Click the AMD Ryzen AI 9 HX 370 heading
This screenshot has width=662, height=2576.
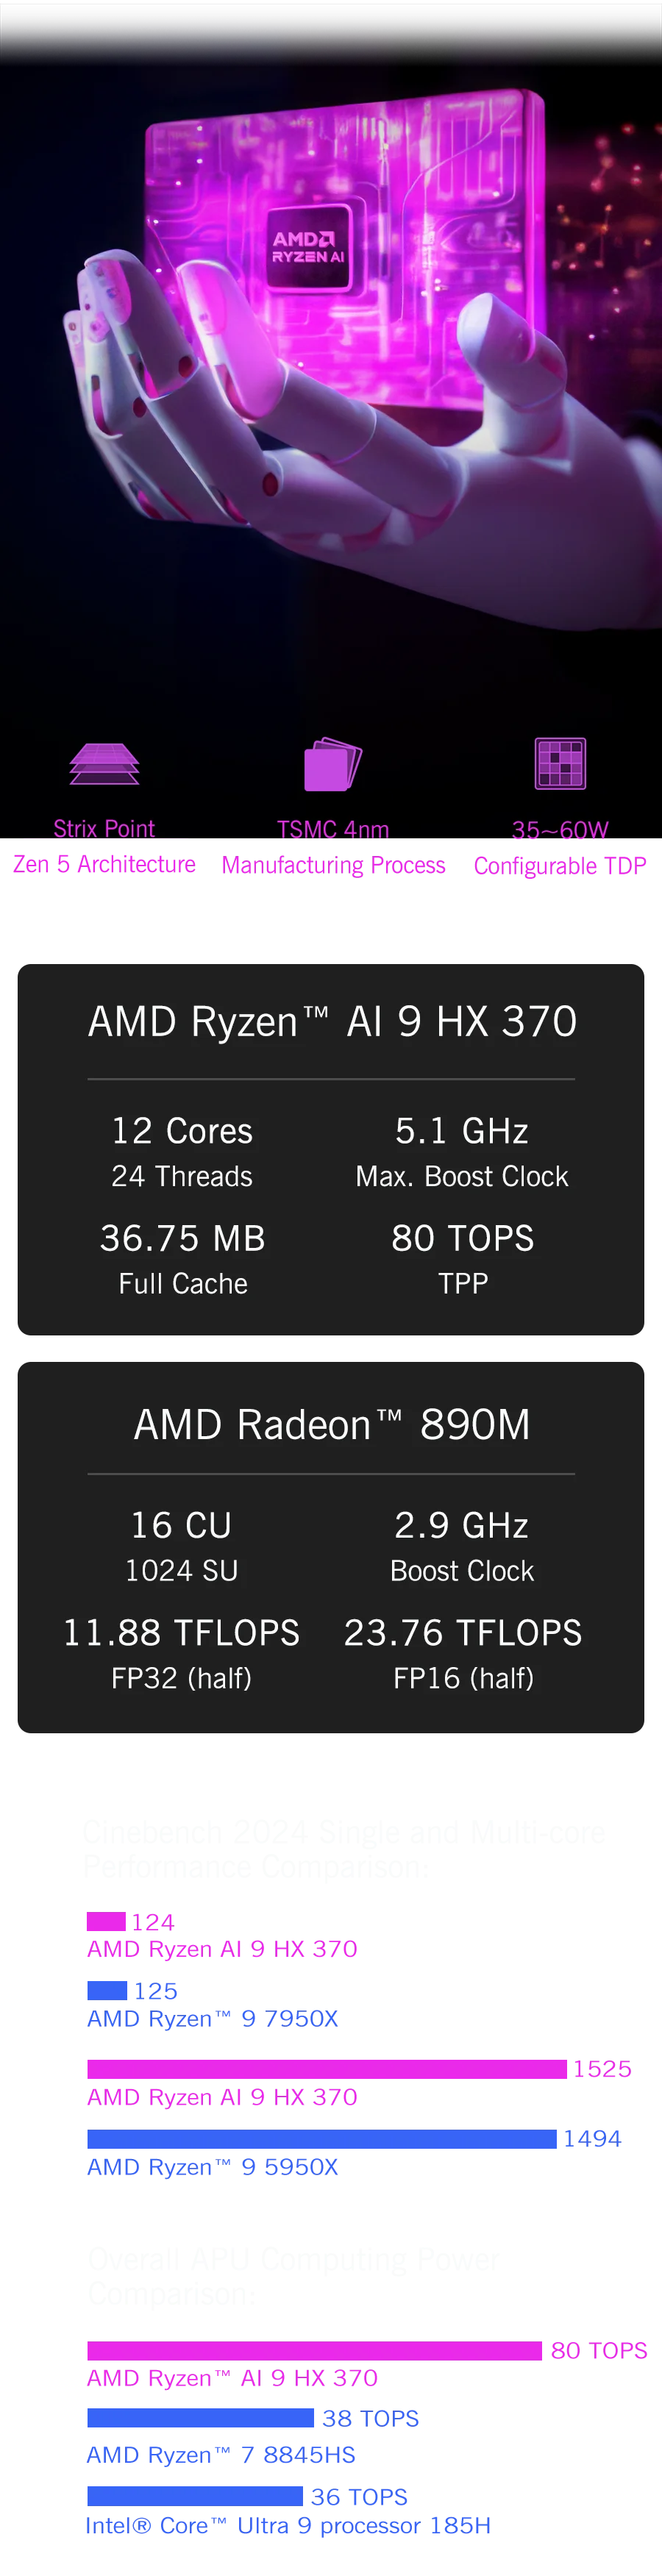pyautogui.click(x=332, y=1022)
